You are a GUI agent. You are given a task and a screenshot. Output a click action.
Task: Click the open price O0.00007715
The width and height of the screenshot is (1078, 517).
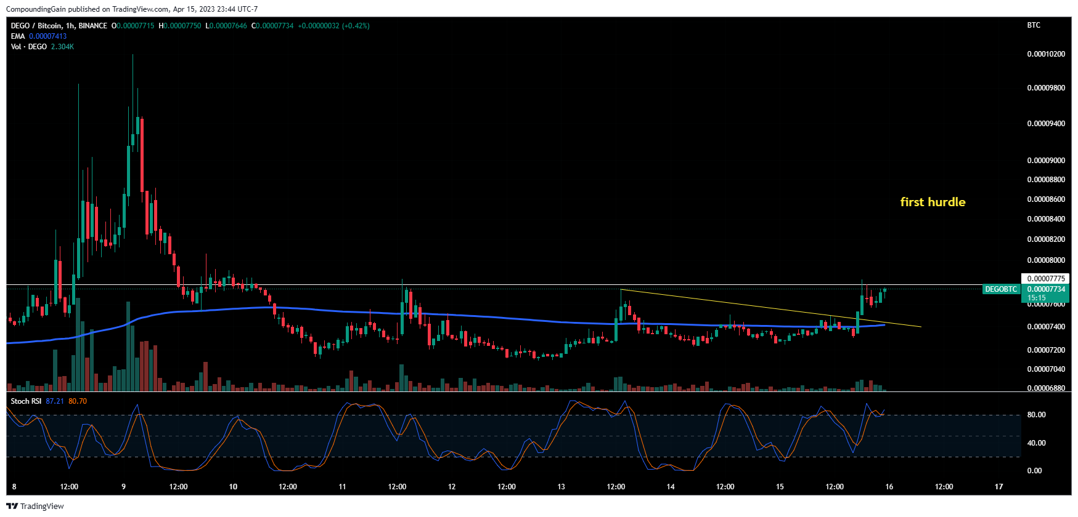coord(133,26)
